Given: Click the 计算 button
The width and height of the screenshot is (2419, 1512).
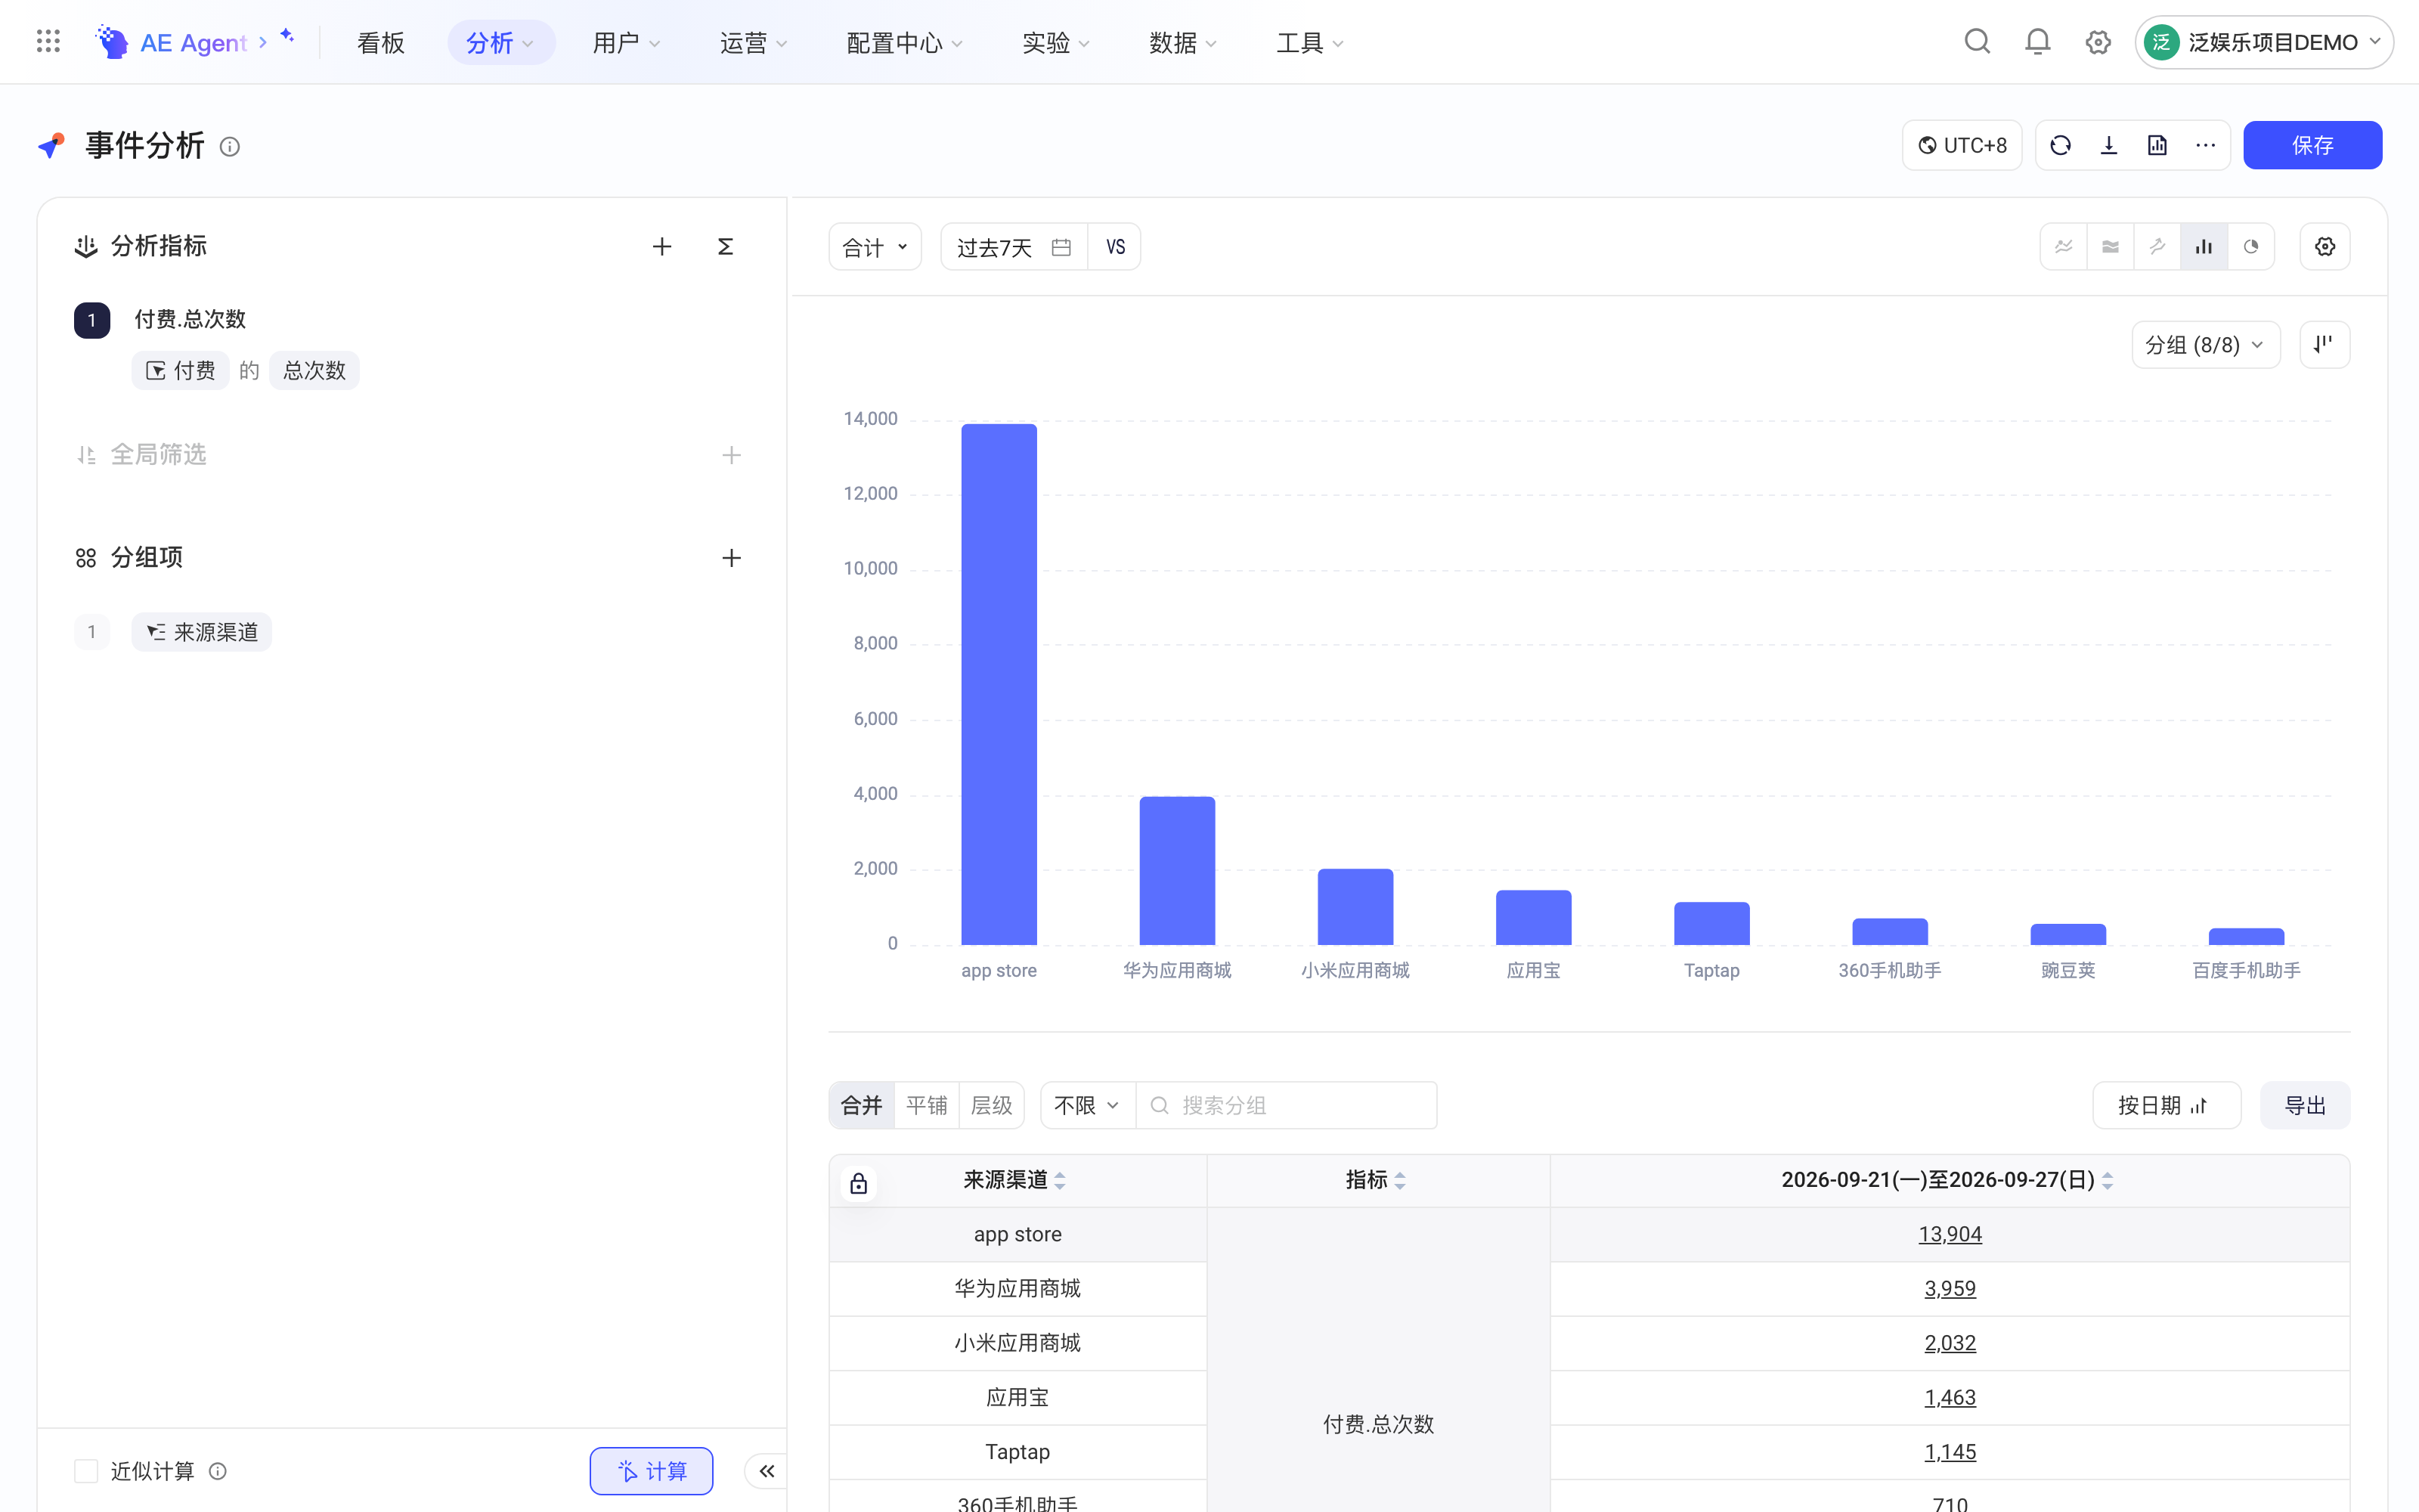Looking at the screenshot, I should coord(651,1471).
